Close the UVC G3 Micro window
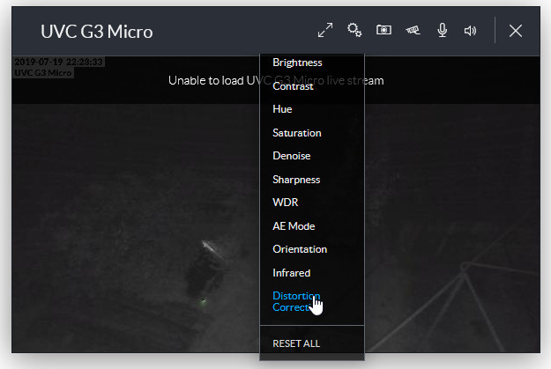 coord(516,31)
